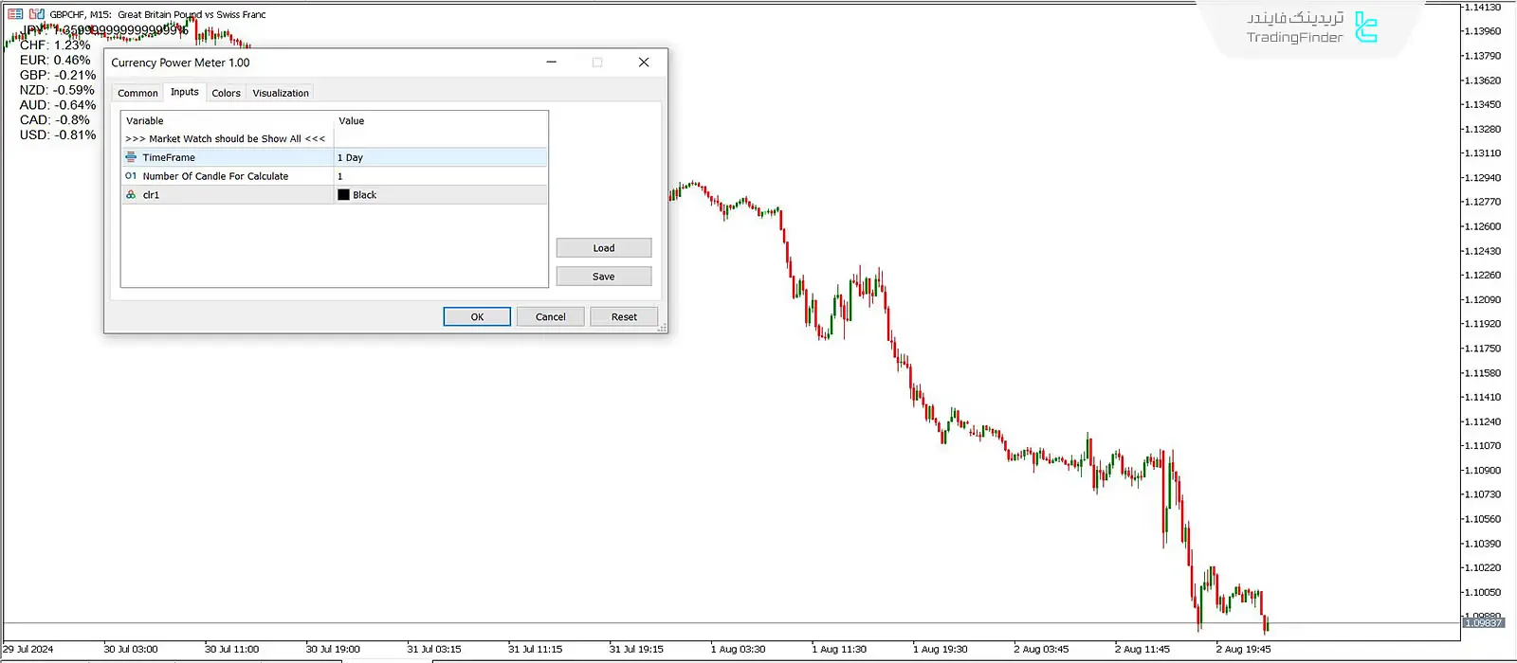Open the clr1 color dropdown showing Black
1517x663 pixels.
pos(440,195)
